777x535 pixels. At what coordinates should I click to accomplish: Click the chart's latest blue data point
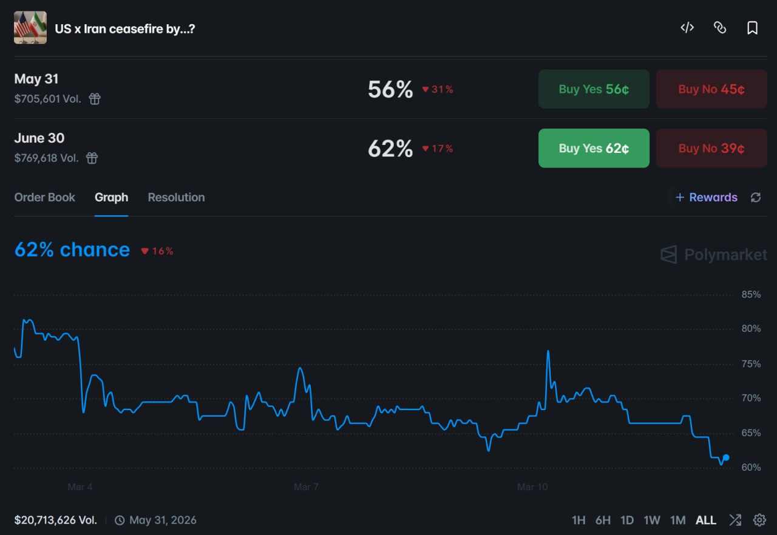pyautogui.click(x=726, y=457)
